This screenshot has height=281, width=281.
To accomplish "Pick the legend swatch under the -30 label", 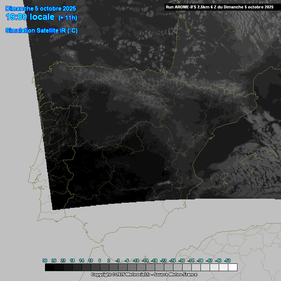I will click(x=187, y=267).
